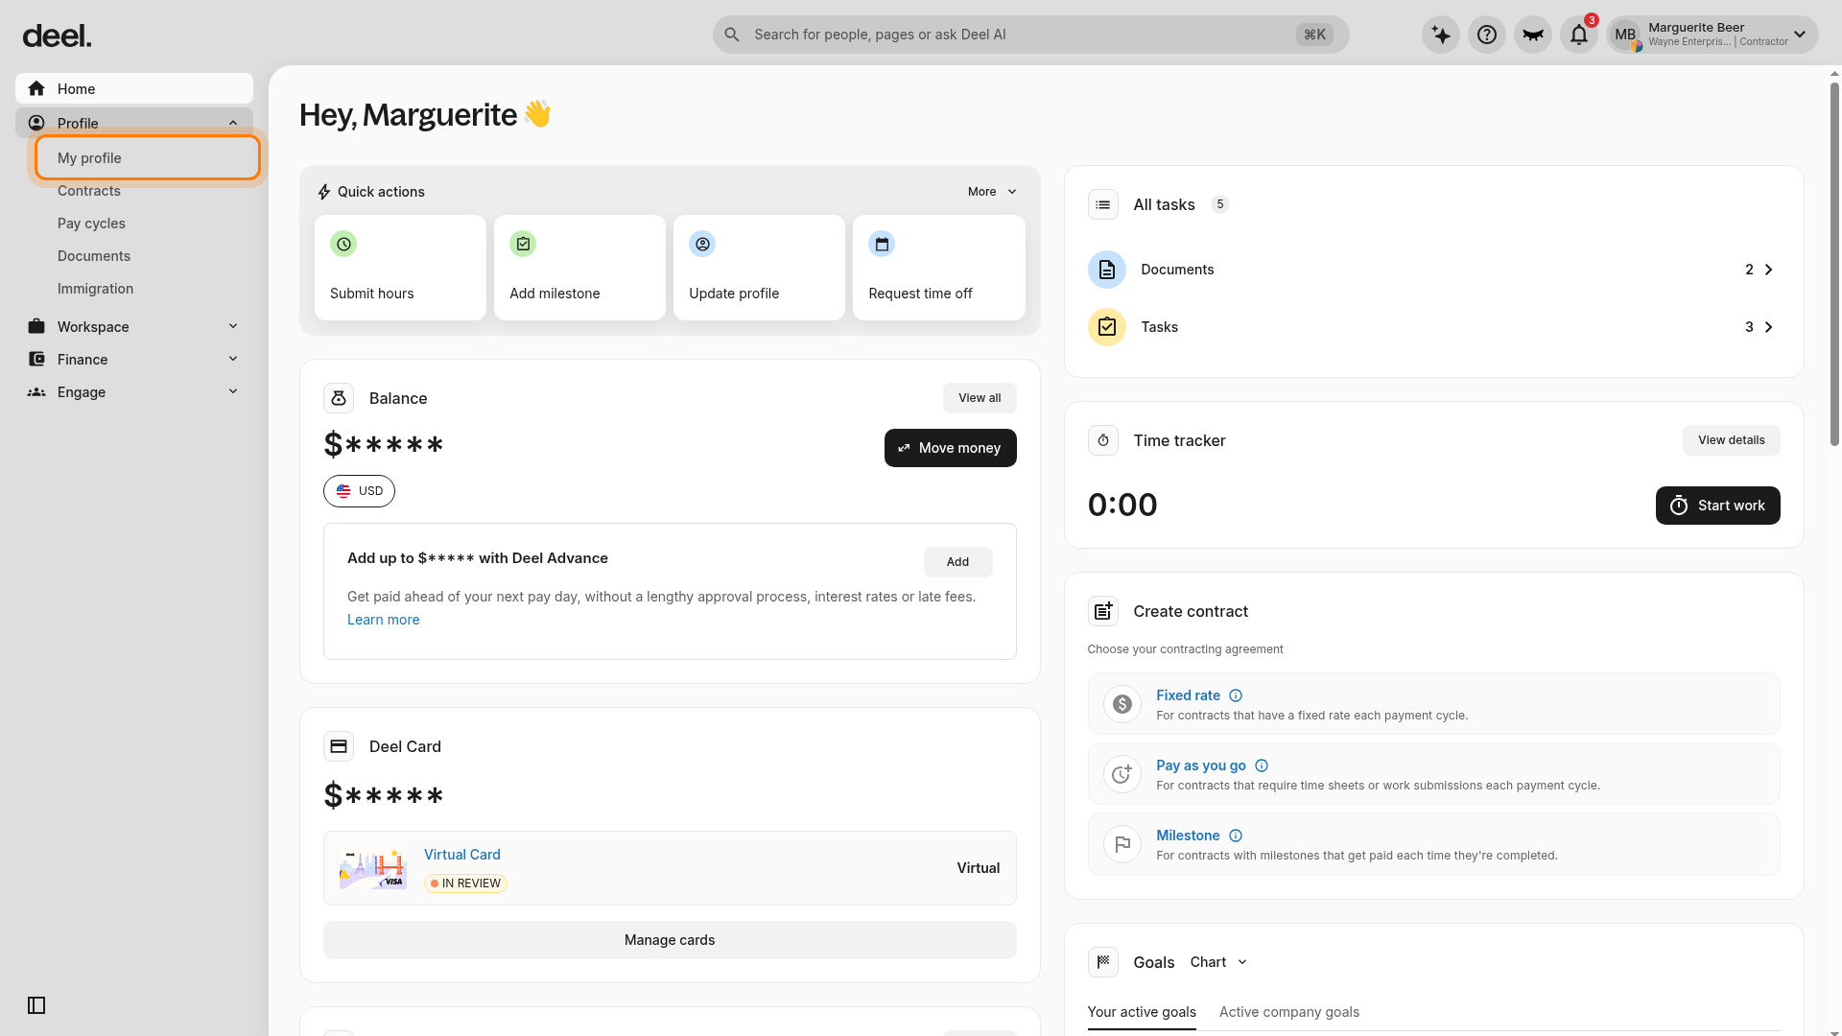The image size is (1842, 1036).
Task: Click the Balance money bag icon
Action: [x=339, y=398]
